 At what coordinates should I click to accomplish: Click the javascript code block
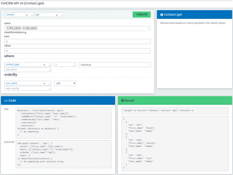(x=64, y=154)
